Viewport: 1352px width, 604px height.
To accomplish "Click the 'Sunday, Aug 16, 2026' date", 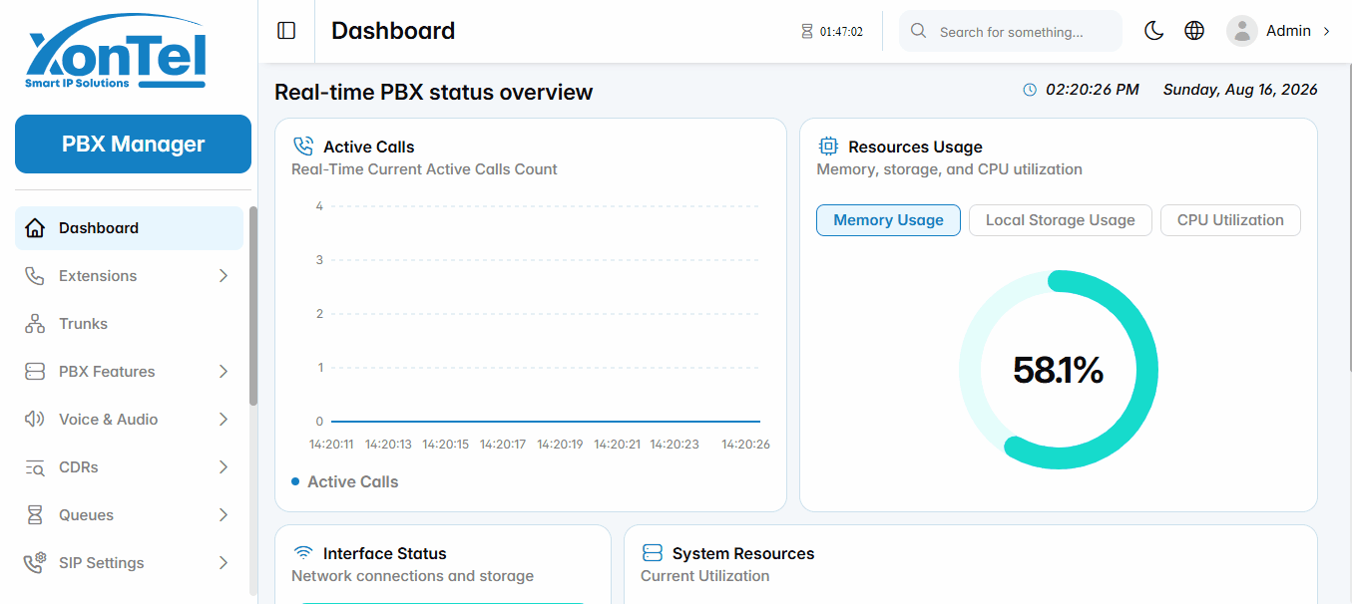I will pyautogui.click(x=1240, y=90).
